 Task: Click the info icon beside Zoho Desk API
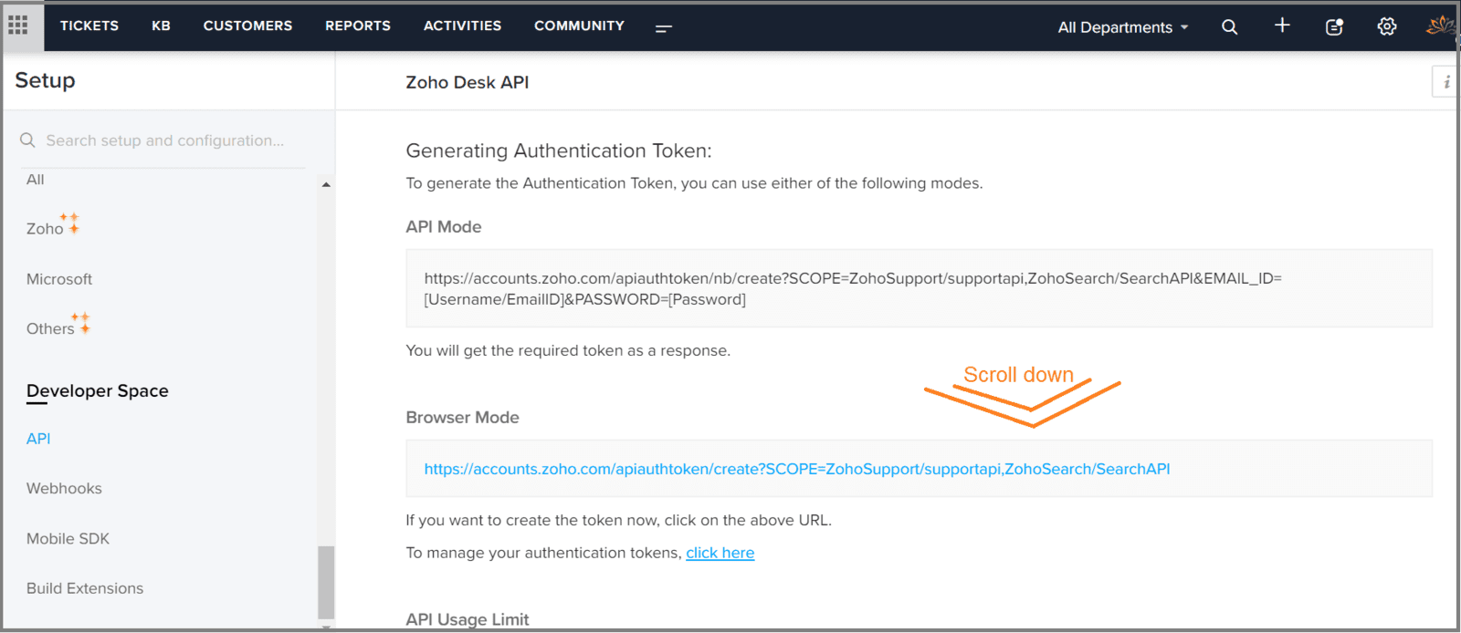1445,82
